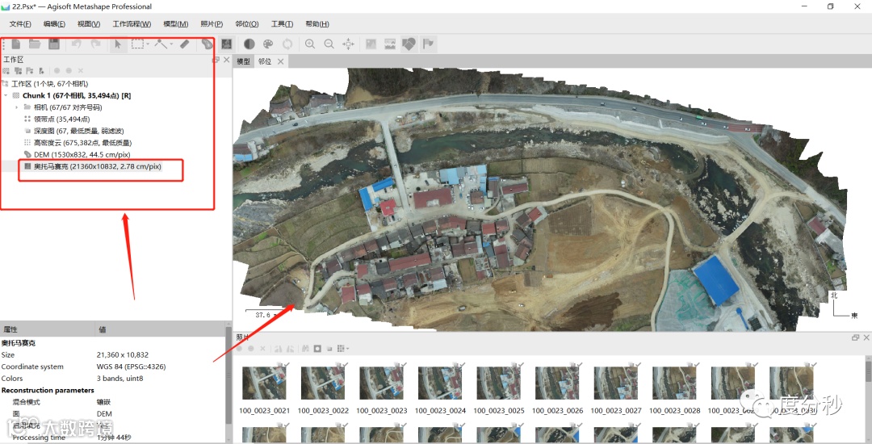The image size is (872, 444).
Task: Close the 照片 panel
Action: pos(866,337)
